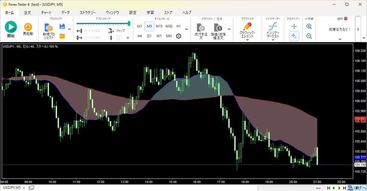Image resolution: width=367 pixels, height=191 pixels.
Task: Select the M1 timeframe
Action: click(139, 26)
